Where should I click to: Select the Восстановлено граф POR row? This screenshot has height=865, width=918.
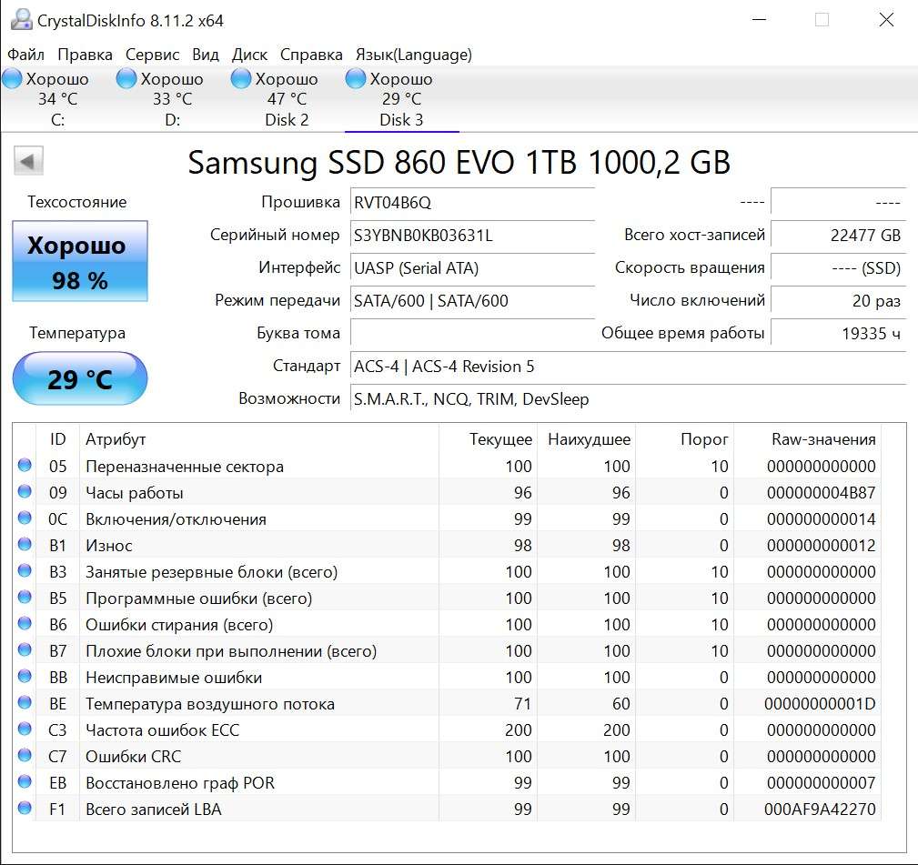(x=448, y=782)
